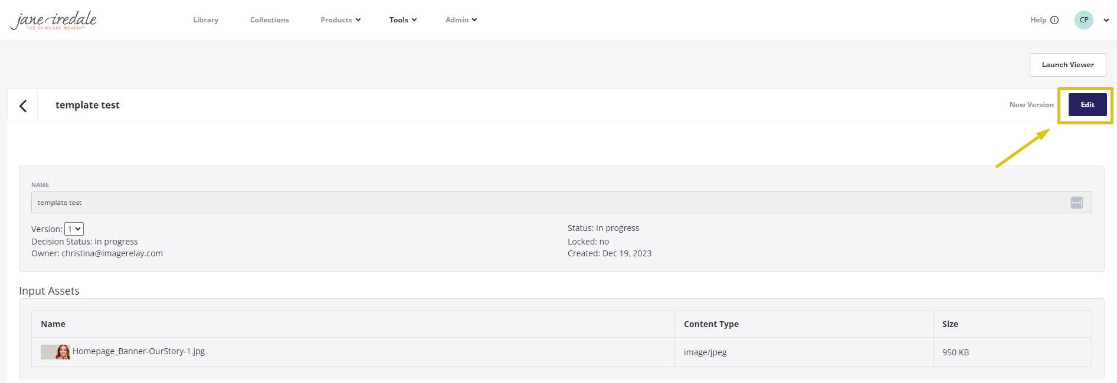
Task: Click the Locked: no text
Action: 588,242
